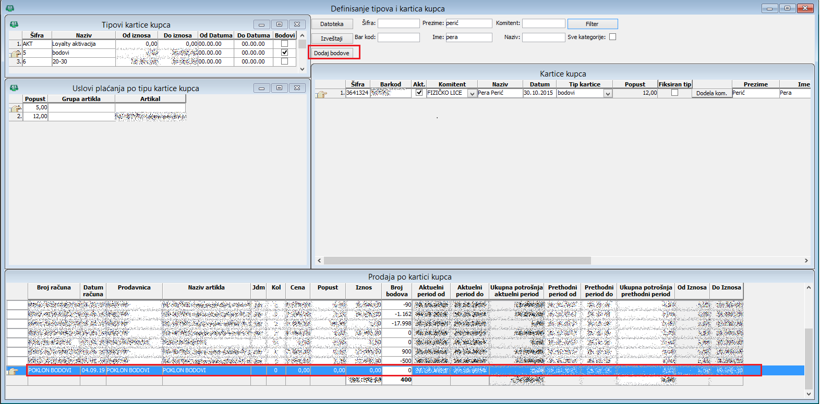Open the FIZIČKO LICE Komitent dropdown
Image resolution: width=820 pixels, height=404 pixels.
pos(472,94)
